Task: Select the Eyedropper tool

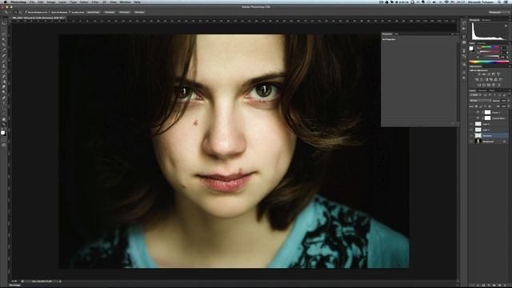Action: pyautogui.click(x=4, y=50)
